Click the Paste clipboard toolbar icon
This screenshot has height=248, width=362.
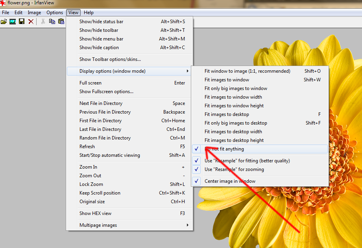(x=61, y=22)
